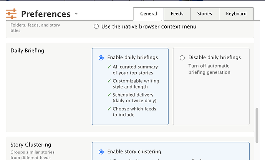Pick the Disable daily briefings radio button

coord(182,58)
